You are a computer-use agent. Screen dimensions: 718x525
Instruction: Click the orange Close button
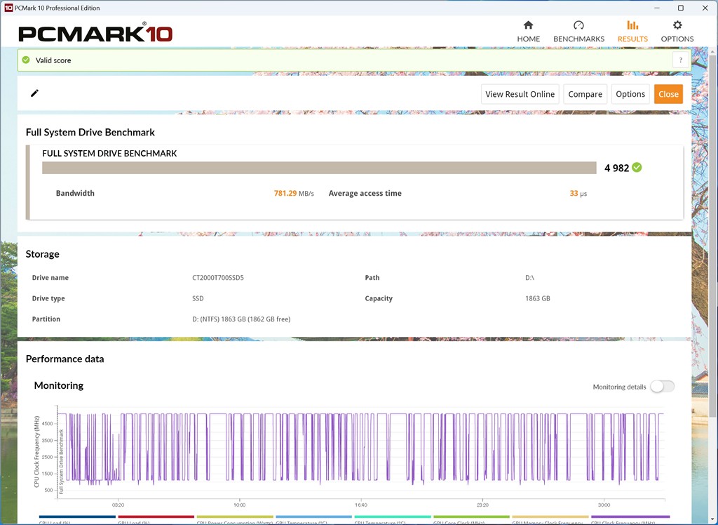(668, 94)
